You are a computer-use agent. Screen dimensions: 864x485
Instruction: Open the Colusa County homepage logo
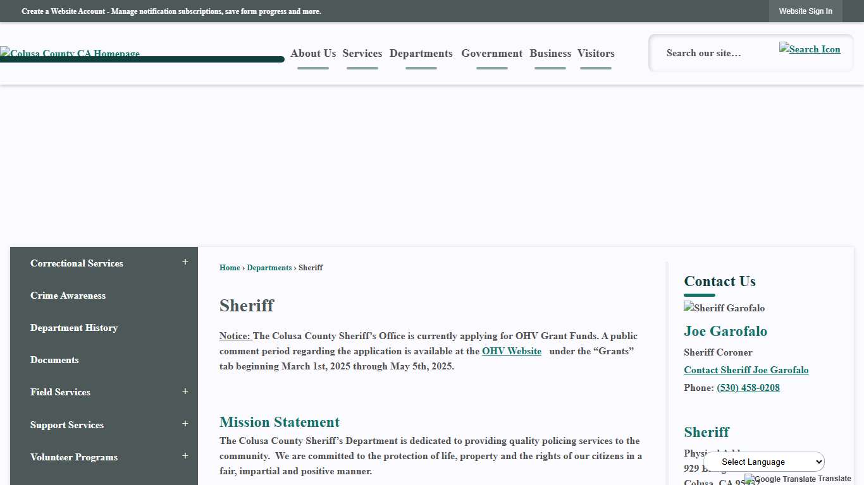coord(70,53)
